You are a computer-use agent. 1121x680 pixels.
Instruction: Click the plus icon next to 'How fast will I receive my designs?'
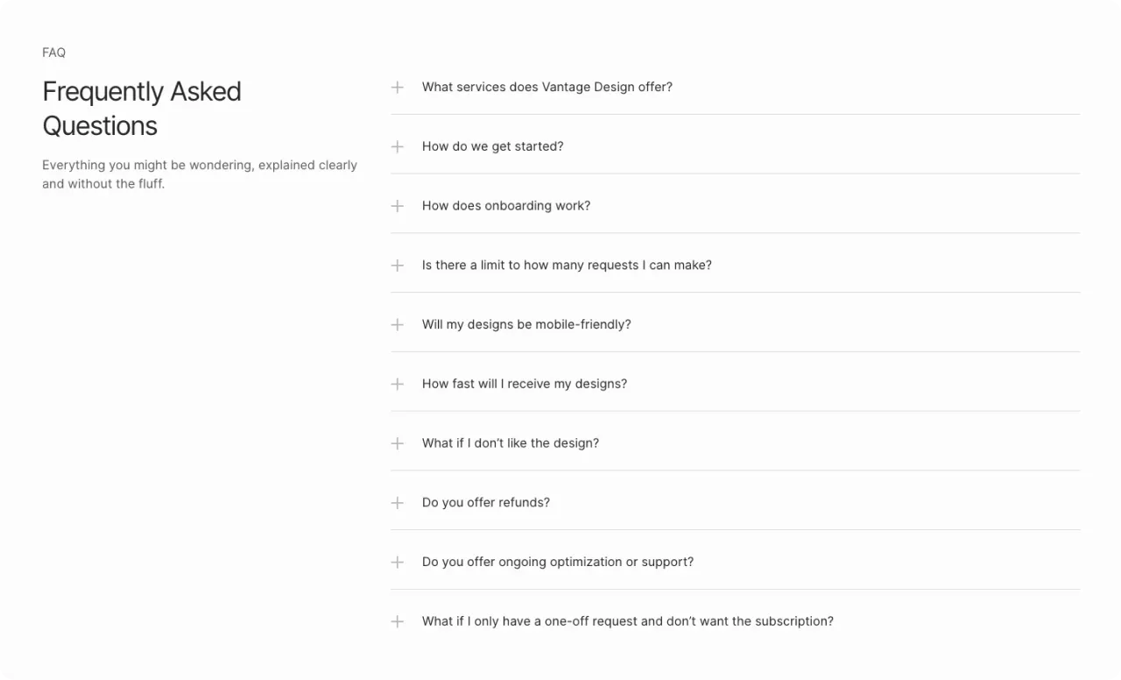point(398,384)
